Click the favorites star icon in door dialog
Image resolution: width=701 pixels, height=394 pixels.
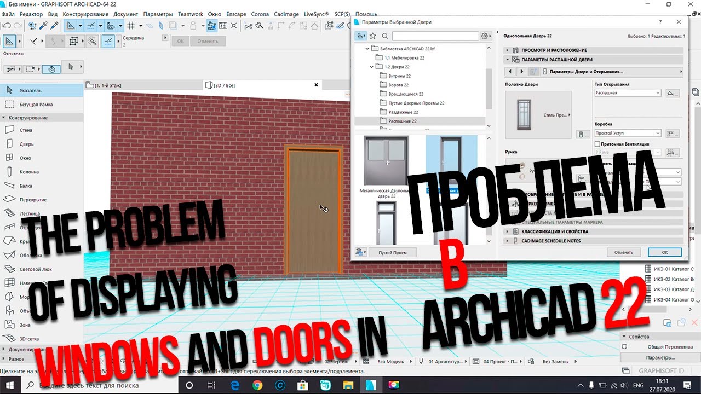[x=373, y=36]
